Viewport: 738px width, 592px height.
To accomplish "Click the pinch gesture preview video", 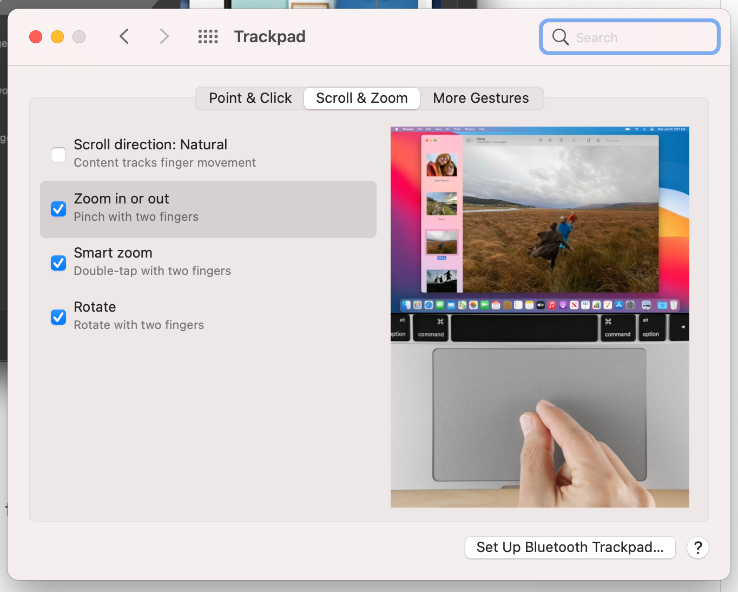I will click(539, 317).
